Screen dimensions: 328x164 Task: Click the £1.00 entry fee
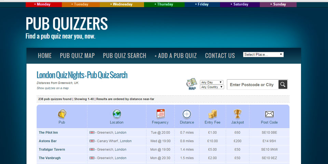tap(213, 133)
